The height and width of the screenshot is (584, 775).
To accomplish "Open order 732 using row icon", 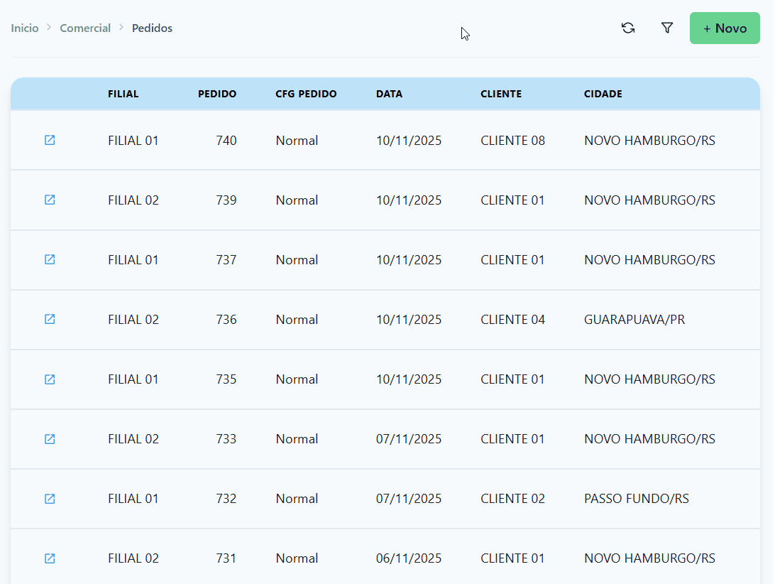I will 50,499.
